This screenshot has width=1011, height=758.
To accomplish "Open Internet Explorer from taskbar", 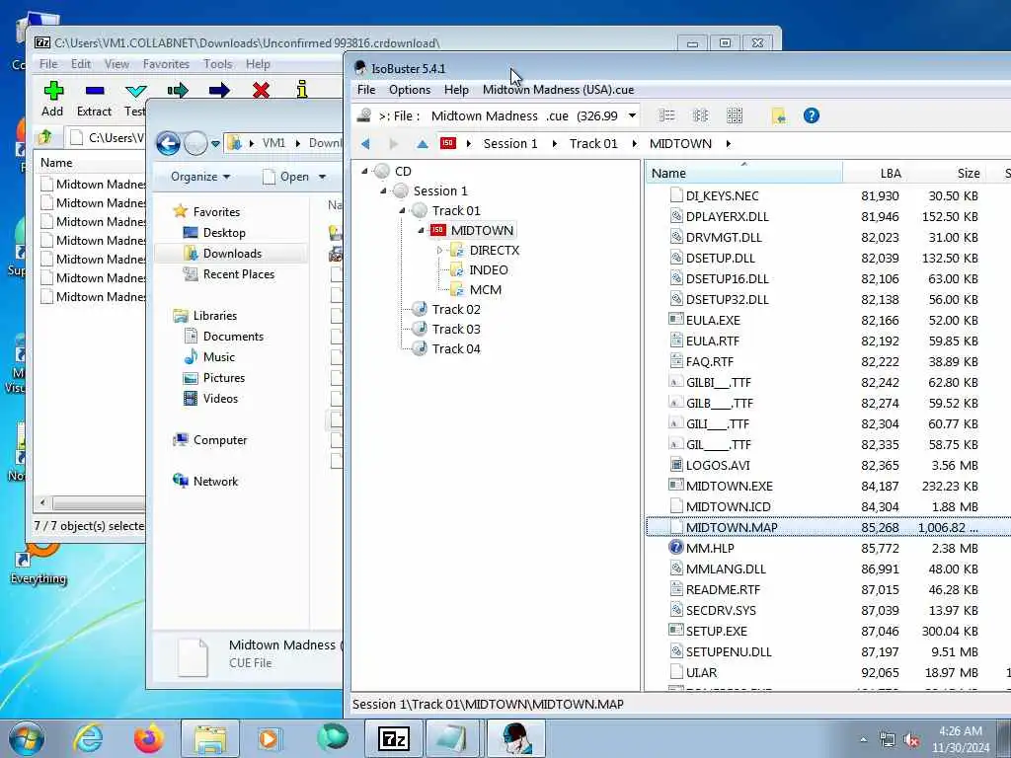I will pyautogui.click(x=87, y=738).
